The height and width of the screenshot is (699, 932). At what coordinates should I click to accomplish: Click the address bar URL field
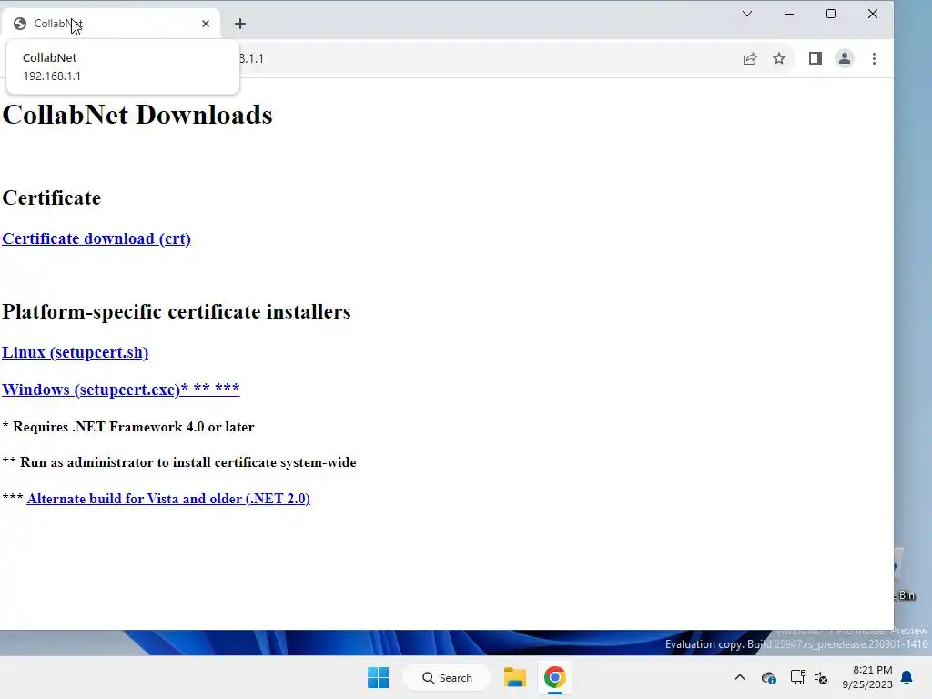point(488,58)
